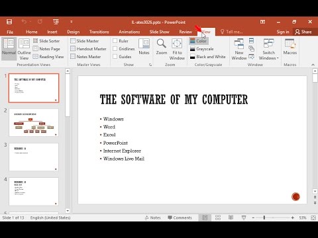Screen dimensions: 318x238
Task: Select slide 3 thumbnail
Action: [x=34, y=157]
